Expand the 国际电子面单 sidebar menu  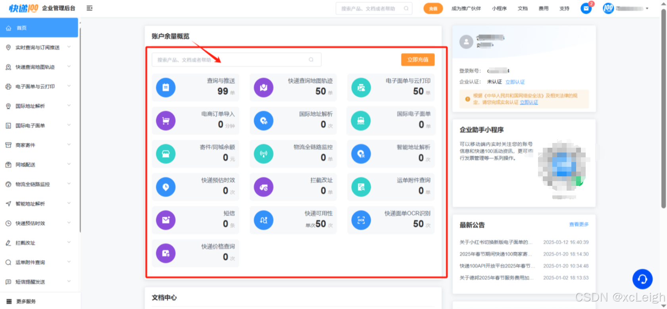39,126
